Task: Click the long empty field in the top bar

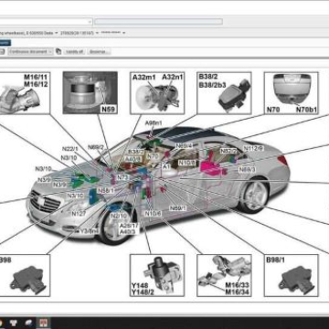Action: [x=158, y=22]
